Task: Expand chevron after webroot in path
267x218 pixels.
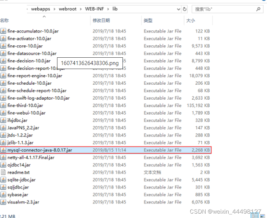Action: [x=81, y=9]
